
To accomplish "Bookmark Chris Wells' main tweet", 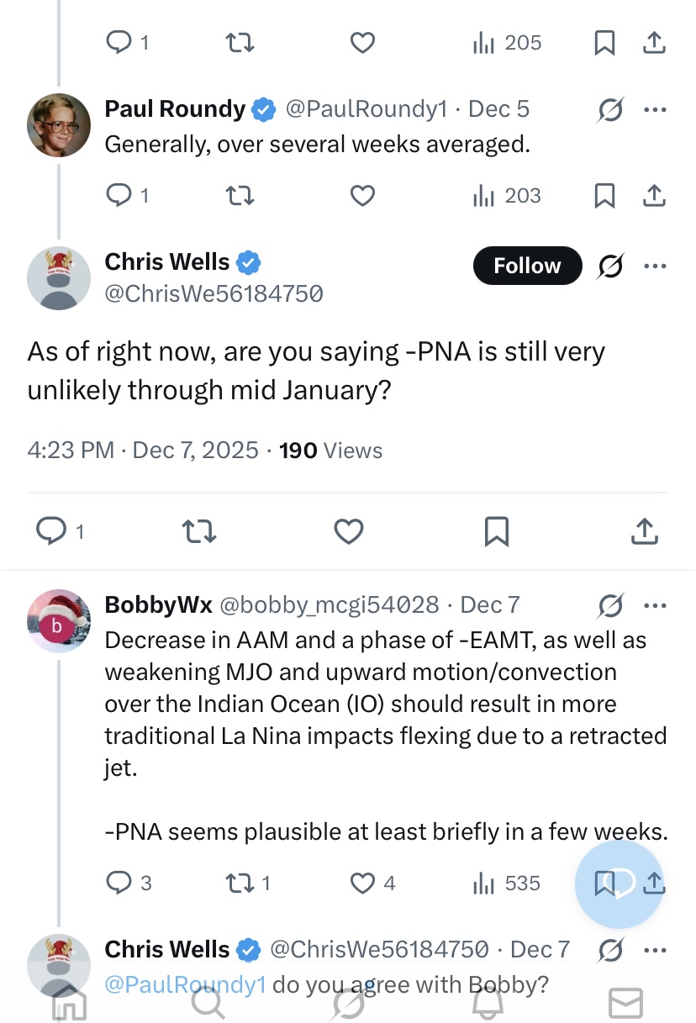I will [x=497, y=531].
